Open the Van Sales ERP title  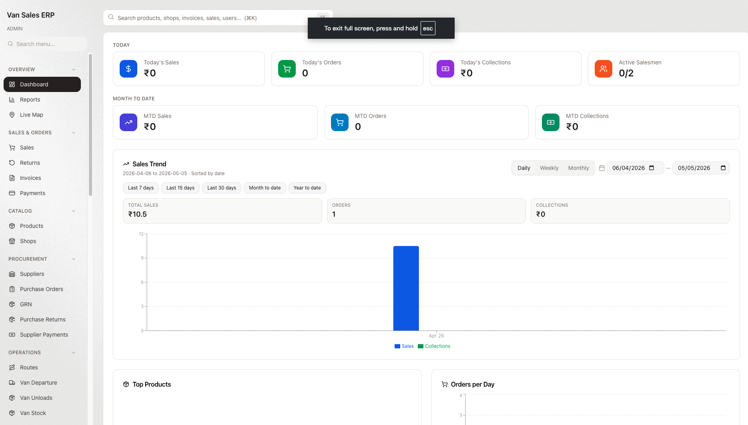pos(31,15)
